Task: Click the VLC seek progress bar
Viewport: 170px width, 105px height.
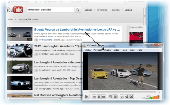Action: pos(123,92)
